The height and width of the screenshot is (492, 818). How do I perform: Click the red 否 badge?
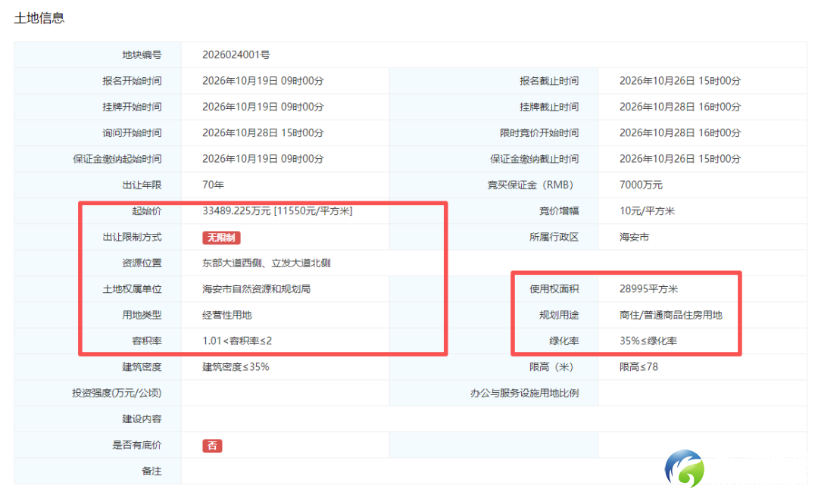tap(212, 446)
